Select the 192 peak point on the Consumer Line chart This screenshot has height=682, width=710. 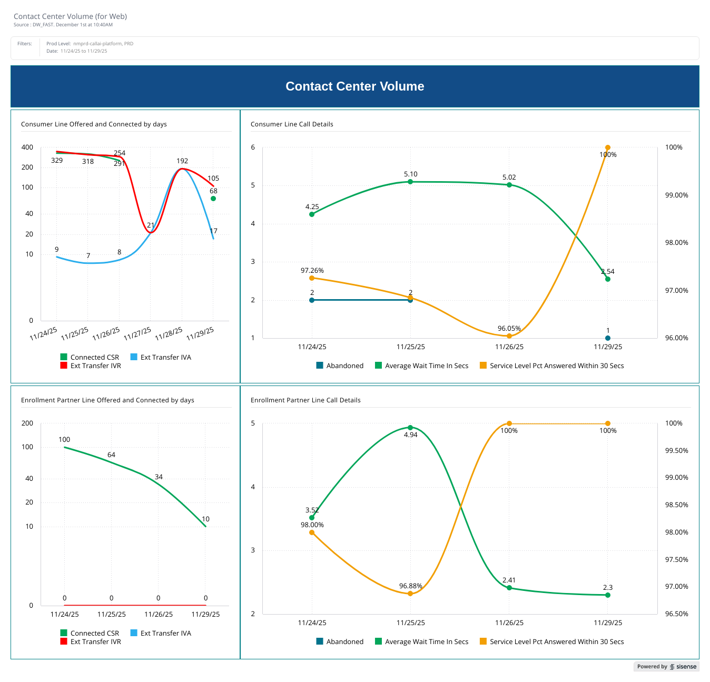[182, 169]
